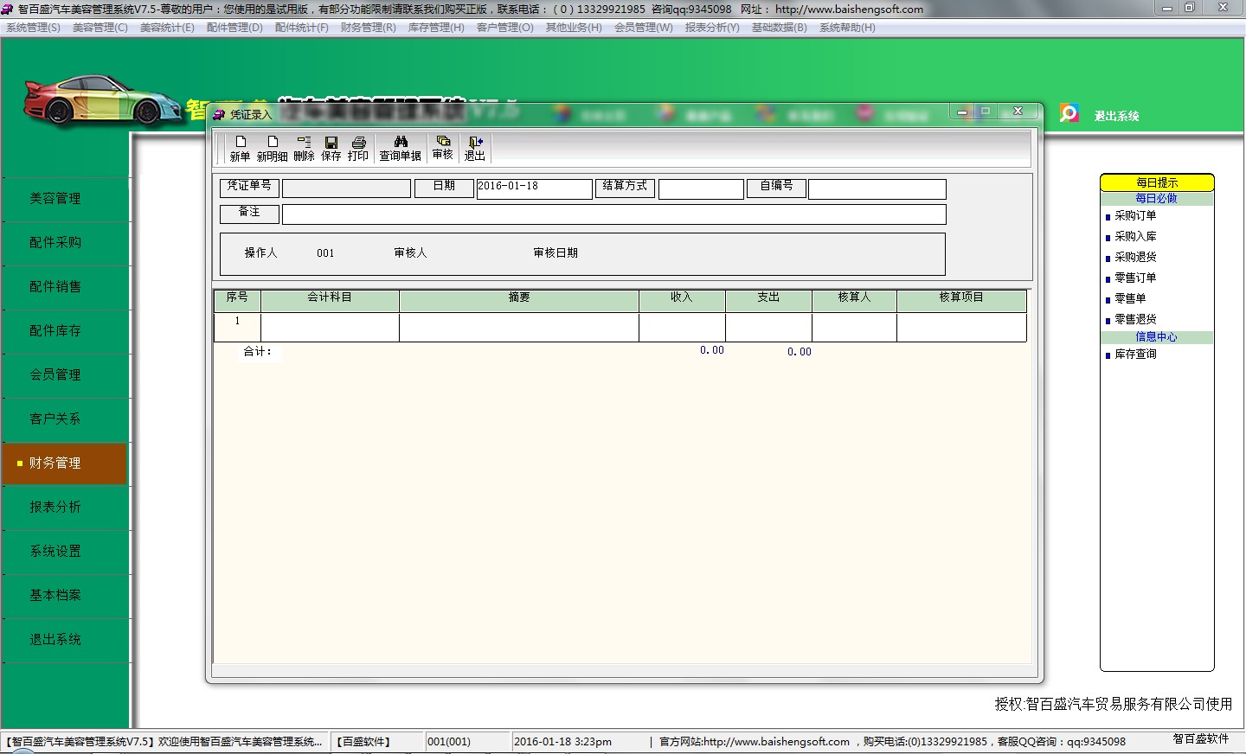The image size is (1246, 754).
Task: Open the 报表分析(Y) menu
Action: [712, 28]
